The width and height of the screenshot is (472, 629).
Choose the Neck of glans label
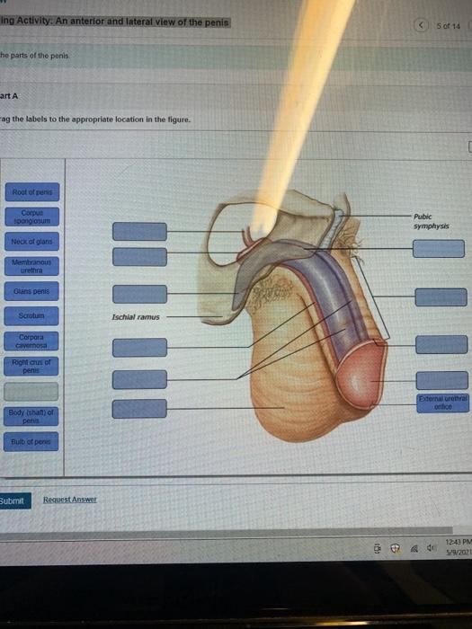[31, 242]
